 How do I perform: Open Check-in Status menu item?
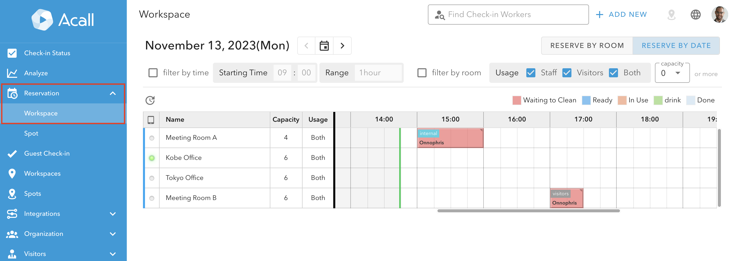[63, 53]
